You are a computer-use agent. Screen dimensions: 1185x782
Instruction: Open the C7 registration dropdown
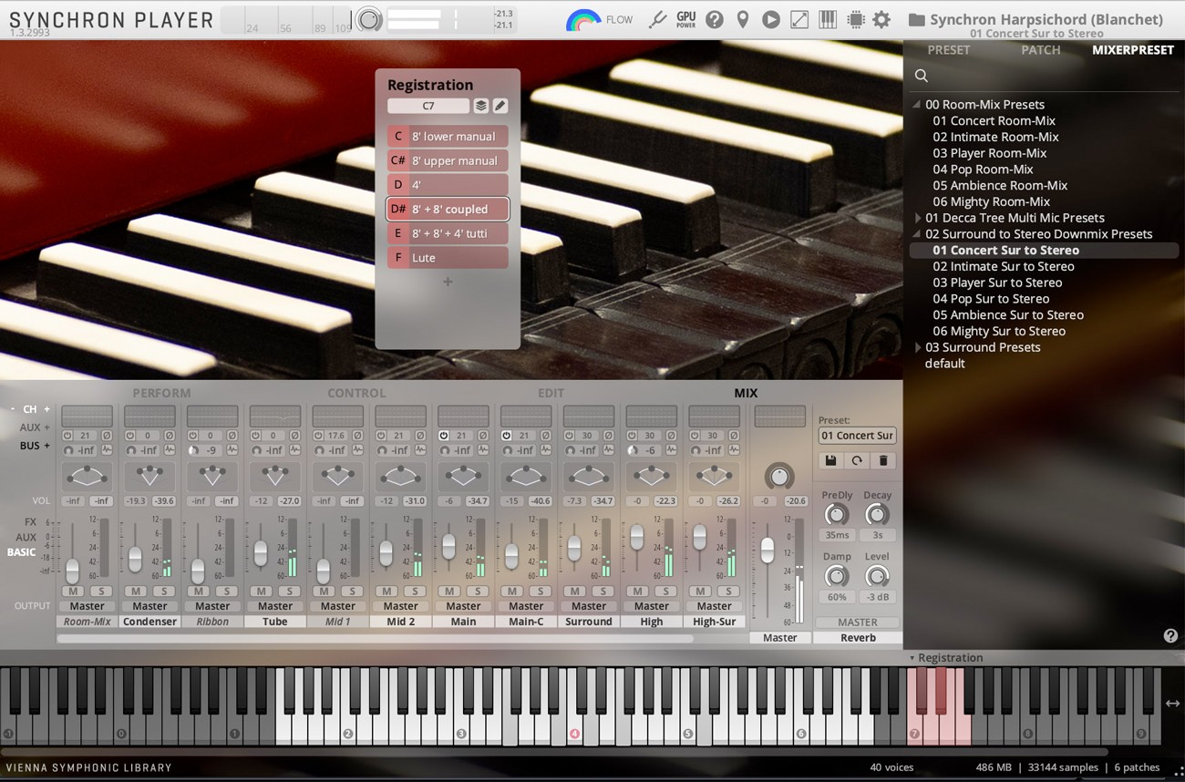click(x=428, y=106)
